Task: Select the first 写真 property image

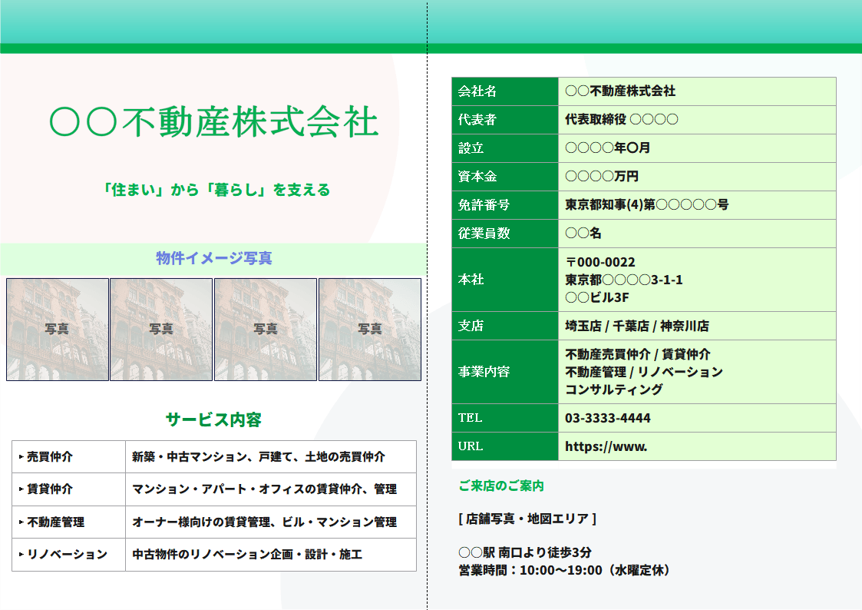Action: tap(58, 329)
